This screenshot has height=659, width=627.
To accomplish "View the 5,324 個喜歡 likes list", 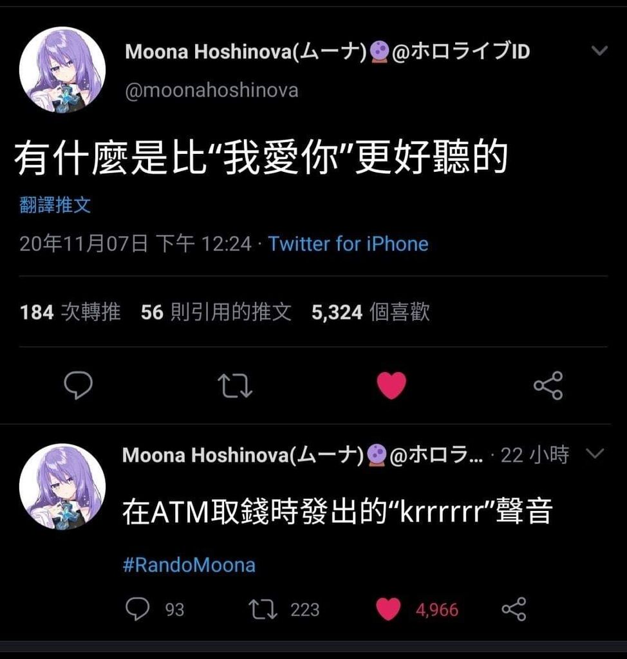I will click(371, 312).
